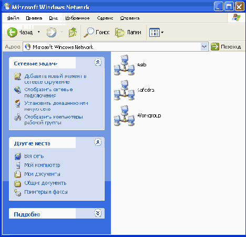Click the Мой компьютер link

coord(42,165)
